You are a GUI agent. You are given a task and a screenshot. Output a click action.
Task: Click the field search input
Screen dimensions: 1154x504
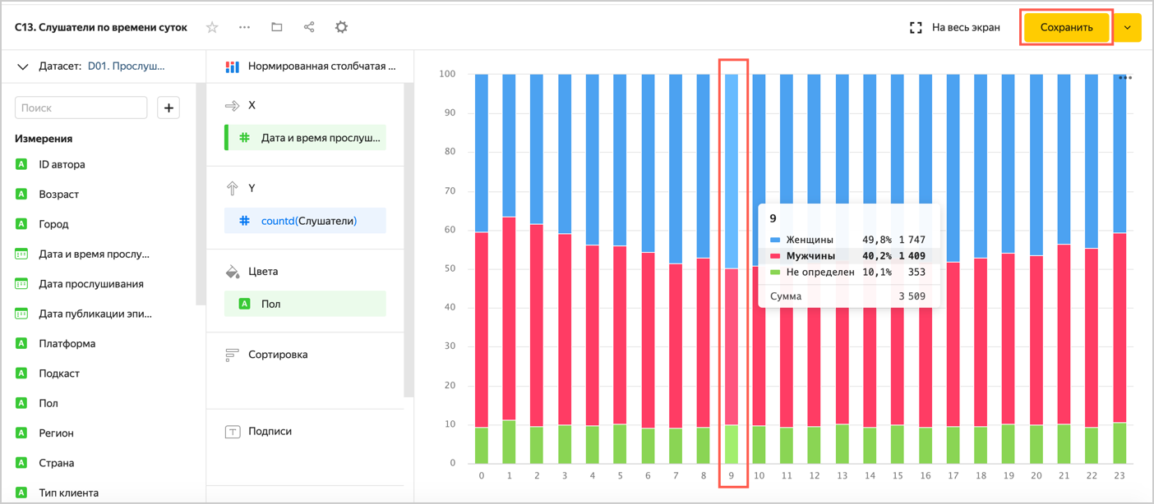click(81, 108)
